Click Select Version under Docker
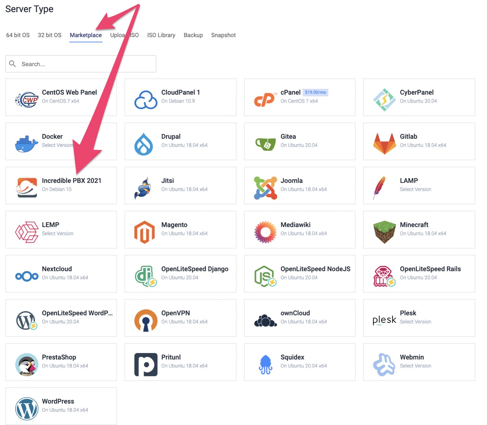487x425 pixels. [x=57, y=145]
